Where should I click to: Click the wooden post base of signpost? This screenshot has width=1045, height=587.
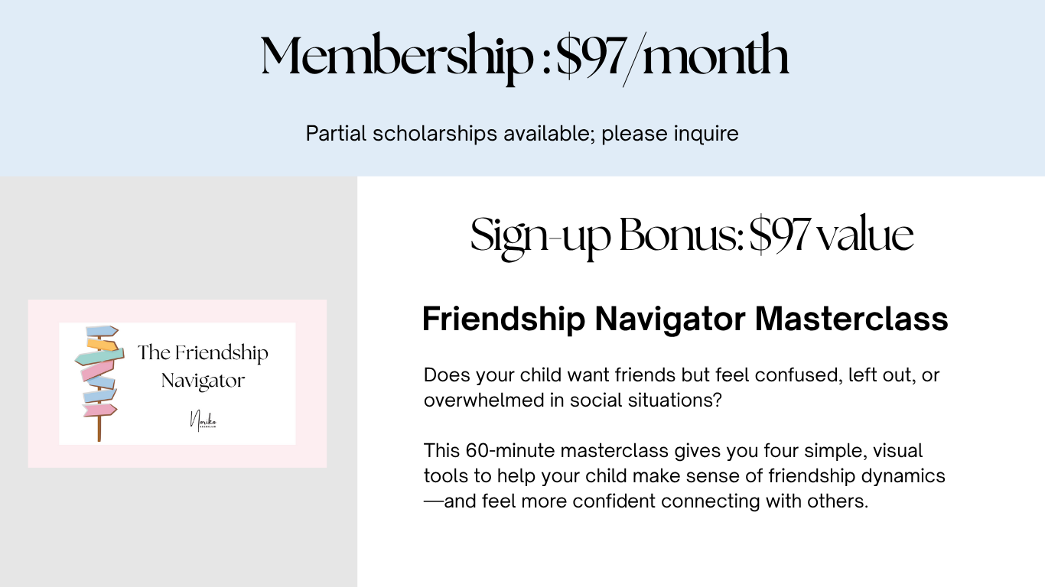click(99, 429)
